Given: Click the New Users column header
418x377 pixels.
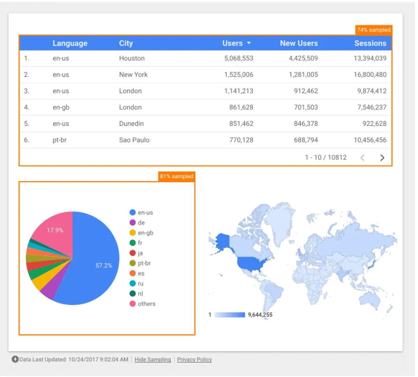Looking at the screenshot, I should (x=299, y=43).
